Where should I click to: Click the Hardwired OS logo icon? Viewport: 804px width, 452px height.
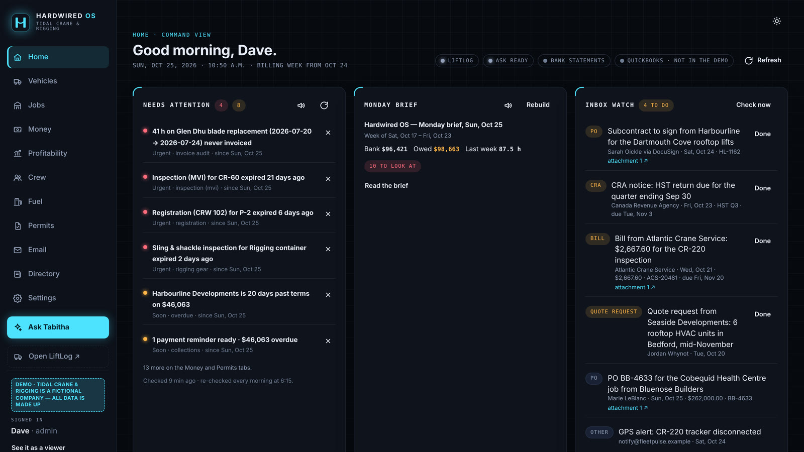[21, 22]
